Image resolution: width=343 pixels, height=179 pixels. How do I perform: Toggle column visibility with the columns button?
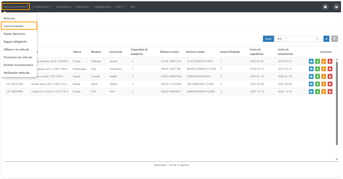(335, 39)
